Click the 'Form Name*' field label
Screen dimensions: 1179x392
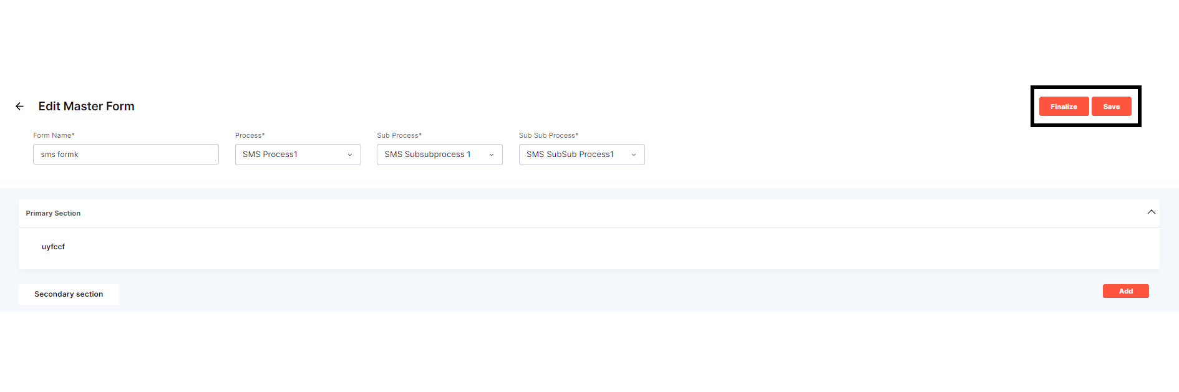click(x=54, y=135)
